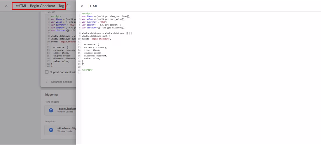
Task: Click 'items: items,' line in editor
Action: (x=92, y=50)
